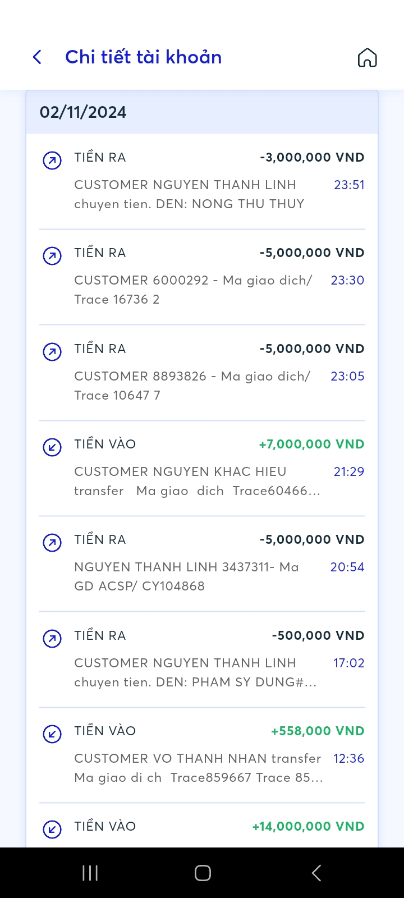Open the Android recent apps button
Screen dimensions: 404x898
click(x=90, y=873)
